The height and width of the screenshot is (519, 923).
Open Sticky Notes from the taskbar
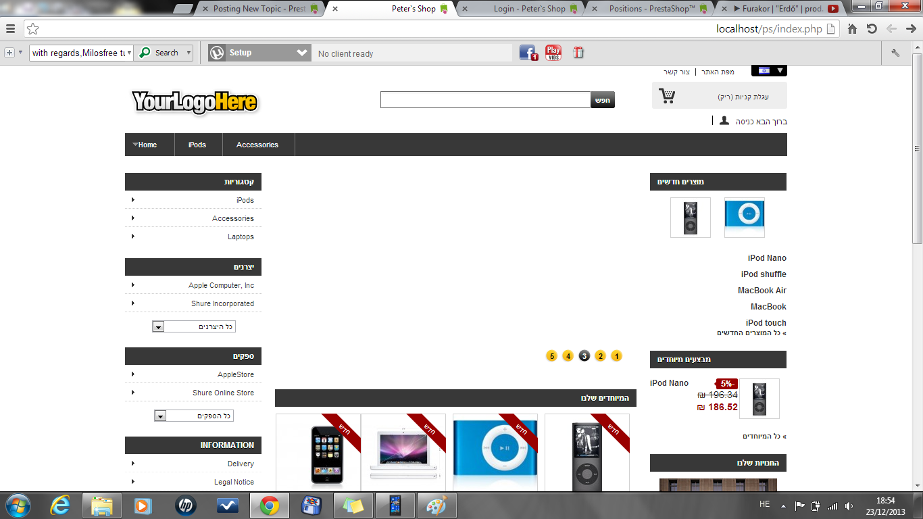353,505
